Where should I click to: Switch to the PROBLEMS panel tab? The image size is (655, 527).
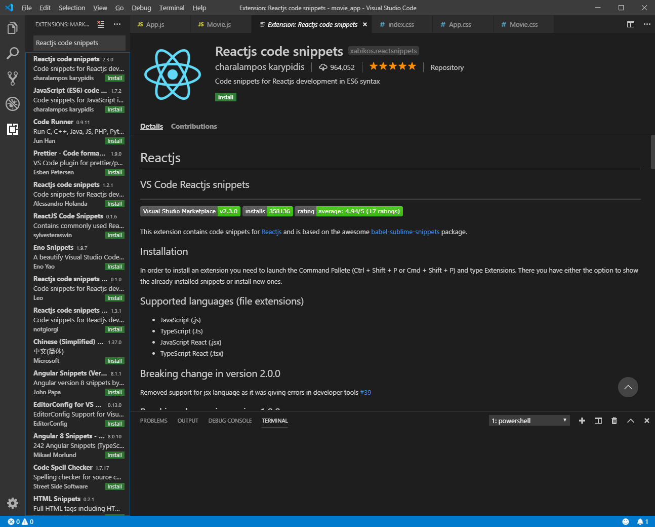coord(153,421)
